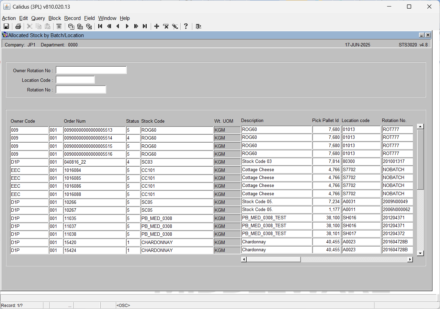This screenshot has height=309, width=440.
Task: Click pick pallet id 1,177 cell
Action: 327,210
